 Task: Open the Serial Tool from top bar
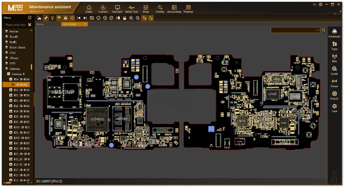tap(131, 9)
